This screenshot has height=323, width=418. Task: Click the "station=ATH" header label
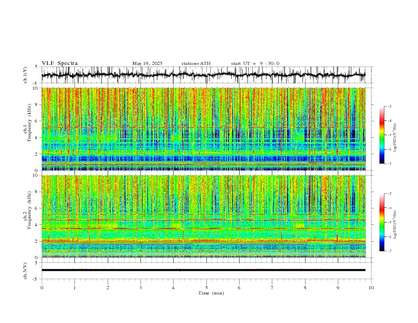(x=196, y=63)
